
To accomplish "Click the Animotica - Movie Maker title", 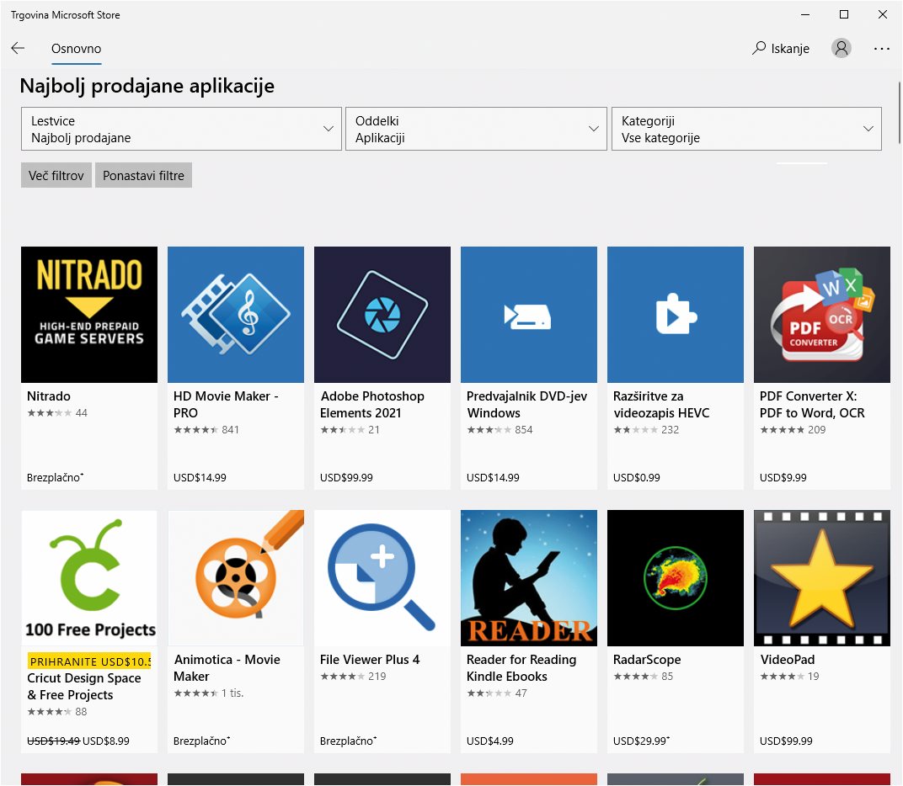I will [227, 668].
